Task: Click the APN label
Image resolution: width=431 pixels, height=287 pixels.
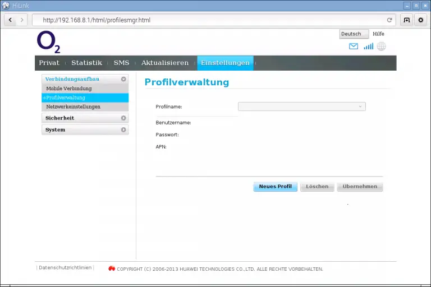Action: click(161, 147)
